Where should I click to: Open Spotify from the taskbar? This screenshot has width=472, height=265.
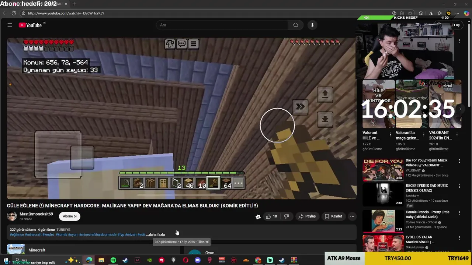pos(113,260)
